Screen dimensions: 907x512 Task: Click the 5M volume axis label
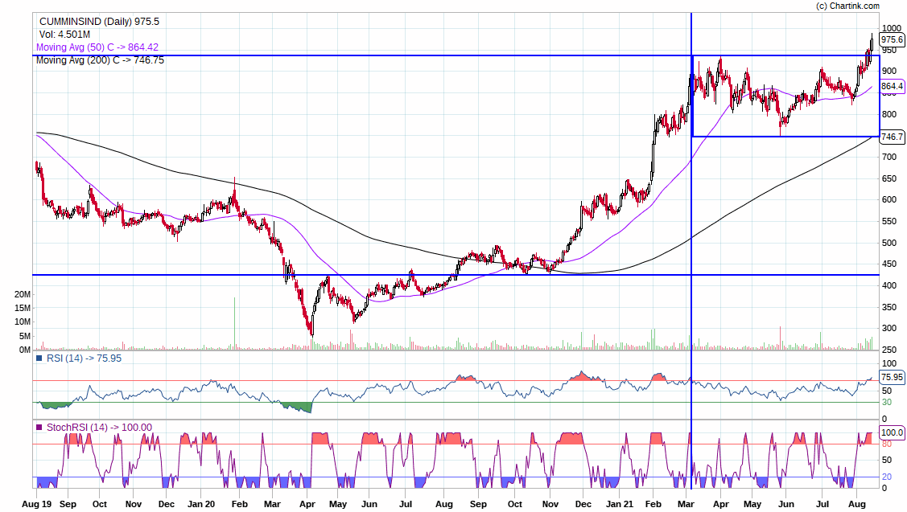(x=25, y=336)
